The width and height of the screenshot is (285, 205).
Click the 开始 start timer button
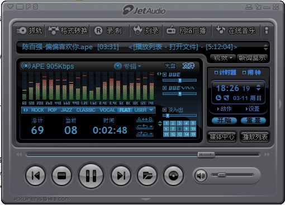click(224, 121)
